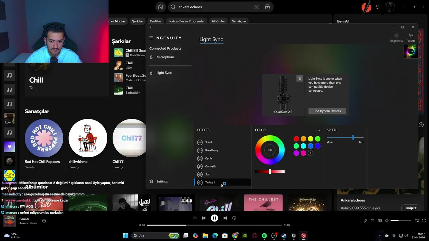Viewport: 429px width, 241px height.
Task: Open Epic Games Launcher from taskbar
Action: [294, 236]
